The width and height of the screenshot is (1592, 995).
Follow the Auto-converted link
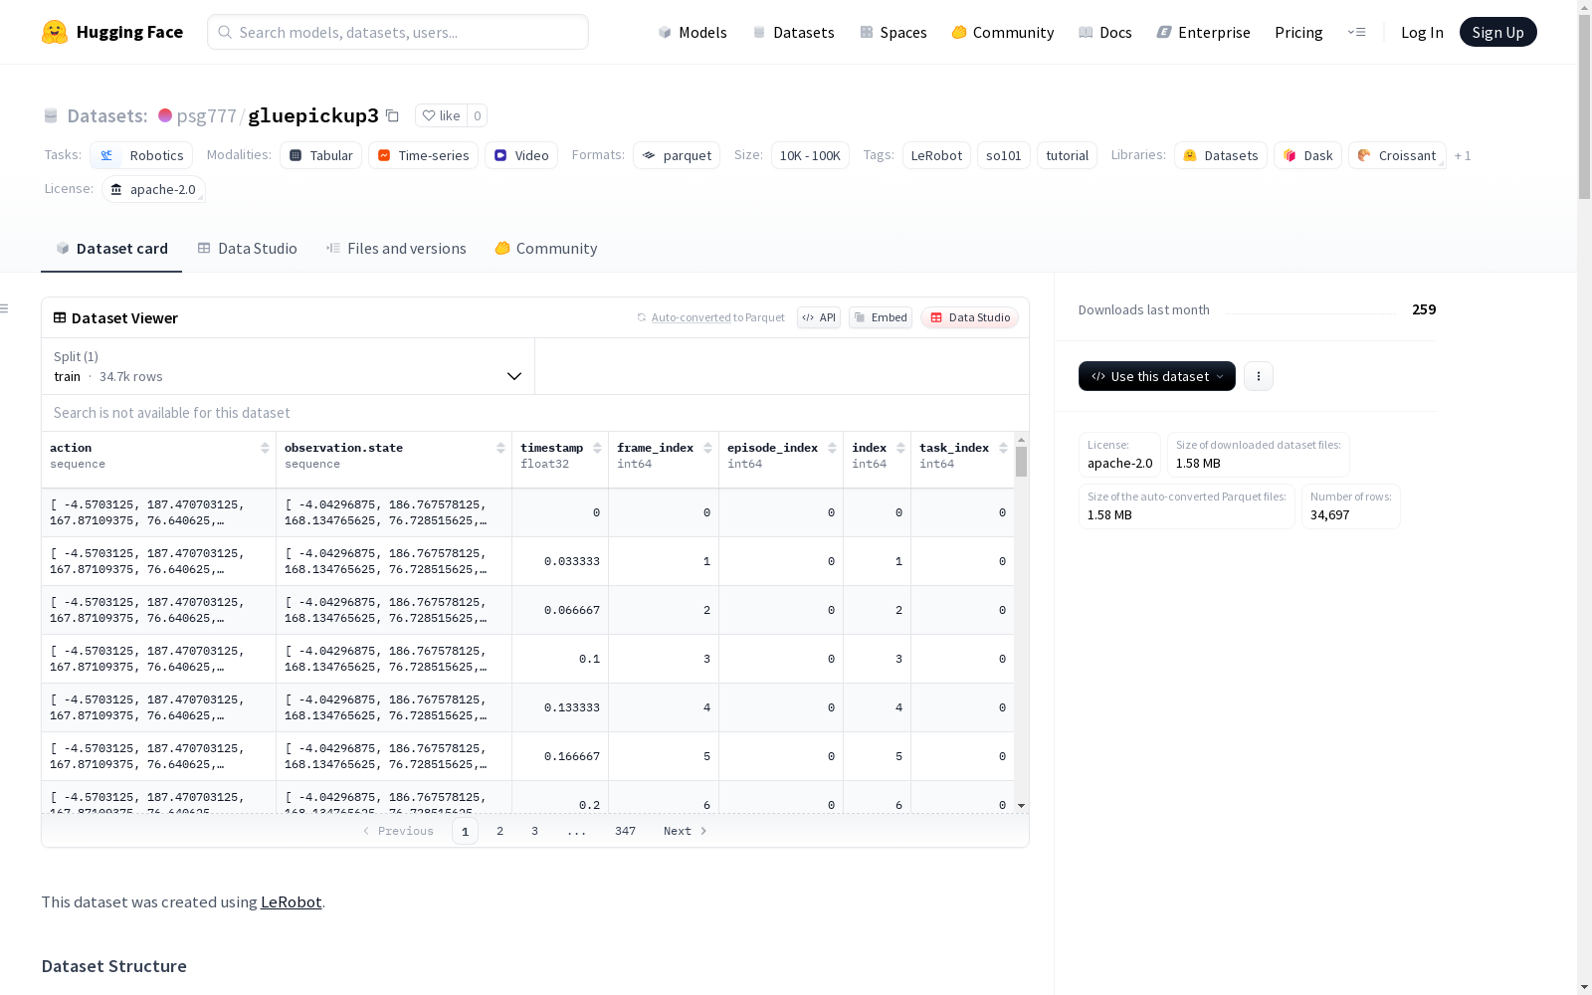tap(692, 317)
